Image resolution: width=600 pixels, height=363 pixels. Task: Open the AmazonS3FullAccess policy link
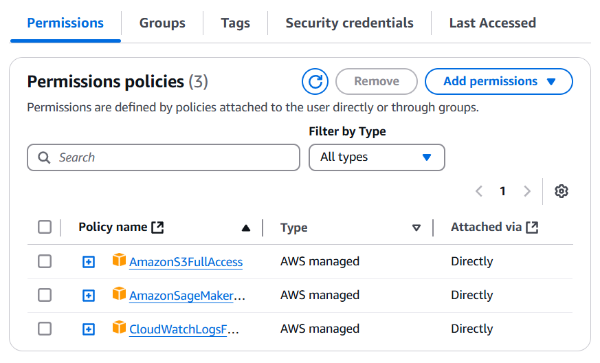point(186,262)
